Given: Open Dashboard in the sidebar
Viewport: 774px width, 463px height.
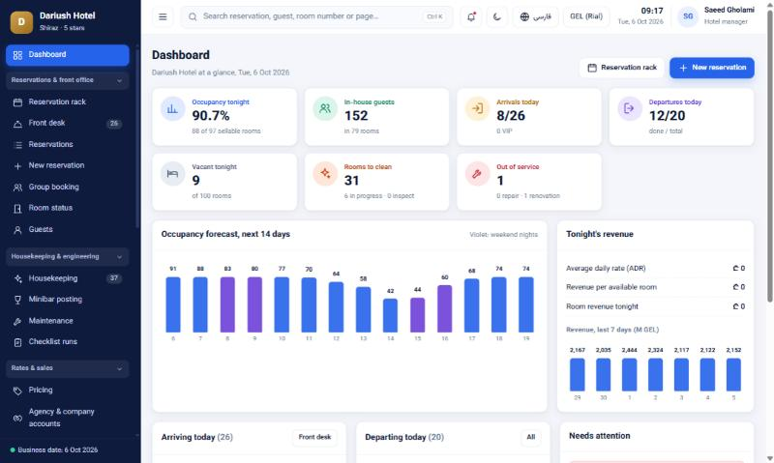Looking at the screenshot, I should click(68, 55).
